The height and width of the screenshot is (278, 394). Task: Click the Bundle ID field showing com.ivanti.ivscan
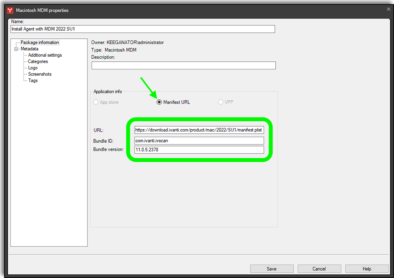tap(199, 140)
